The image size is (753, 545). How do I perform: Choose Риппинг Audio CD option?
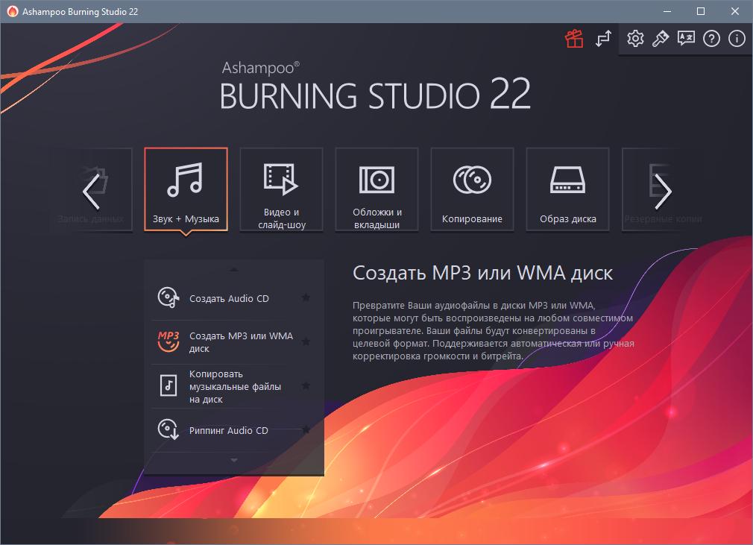pyautogui.click(x=228, y=430)
